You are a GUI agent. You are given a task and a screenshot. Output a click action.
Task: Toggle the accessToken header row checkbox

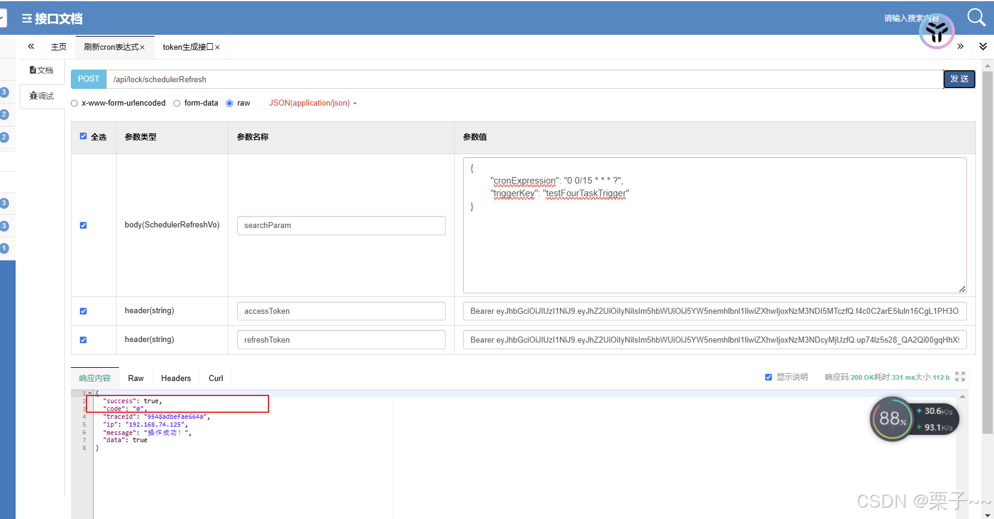(x=83, y=311)
